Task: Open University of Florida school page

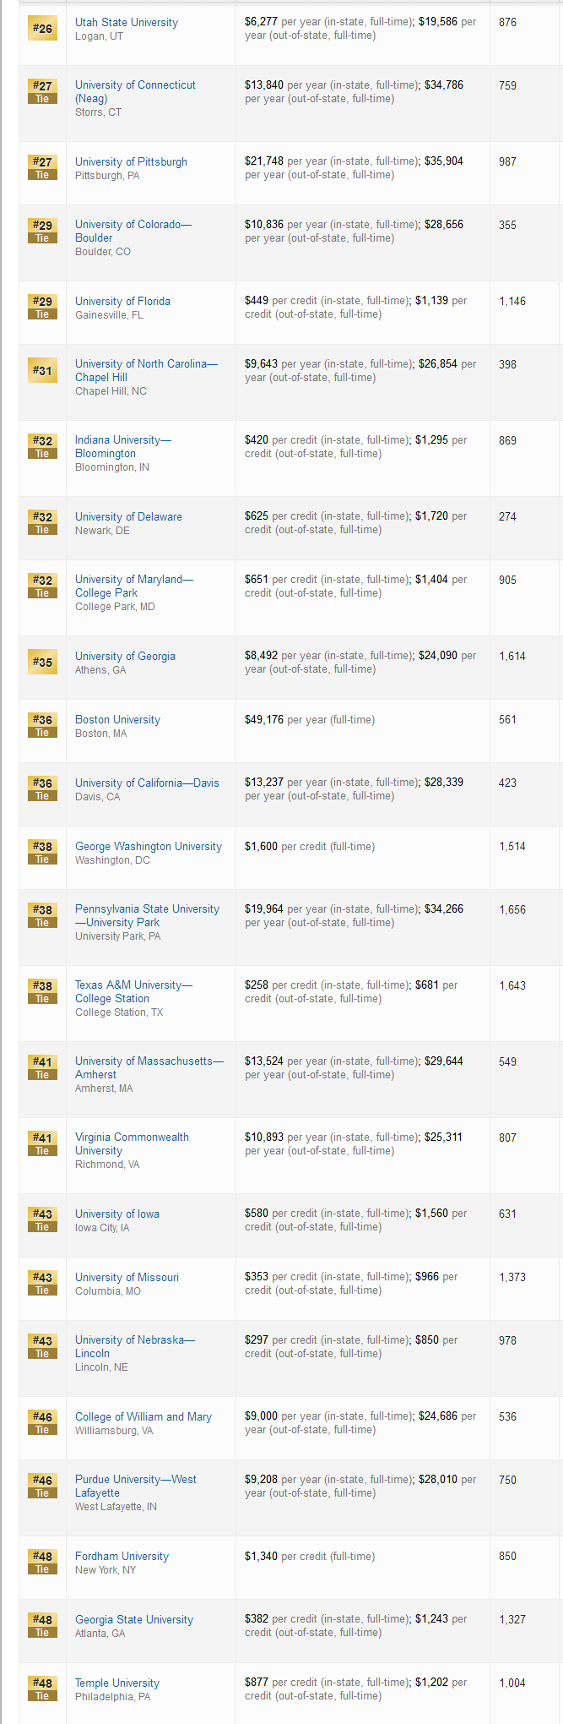Action: tap(122, 301)
